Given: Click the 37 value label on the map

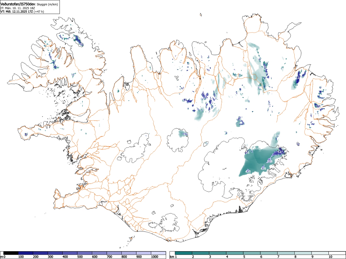Looking at the screenshot, I should [277, 136].
